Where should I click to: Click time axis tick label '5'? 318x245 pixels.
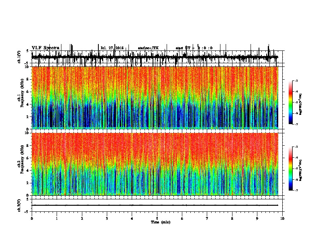(x=157, y=219)
